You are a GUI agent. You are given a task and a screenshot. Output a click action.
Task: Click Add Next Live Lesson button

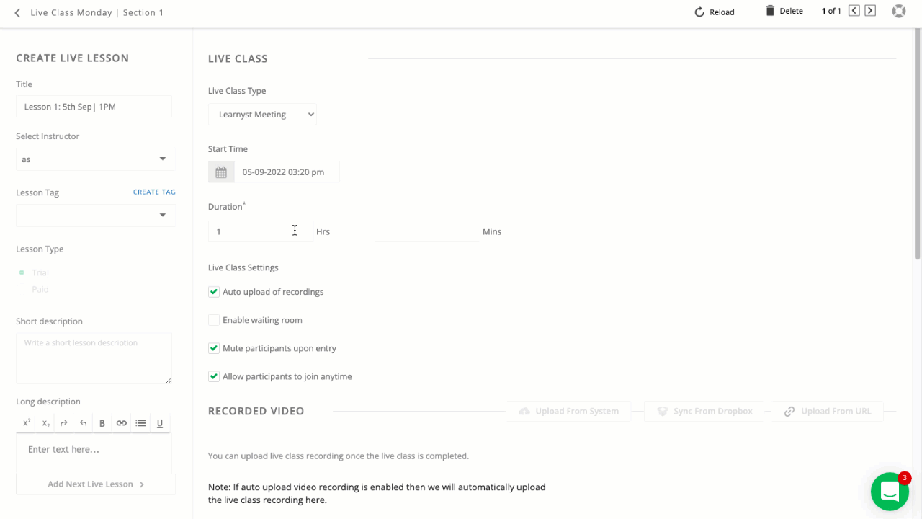96,484
